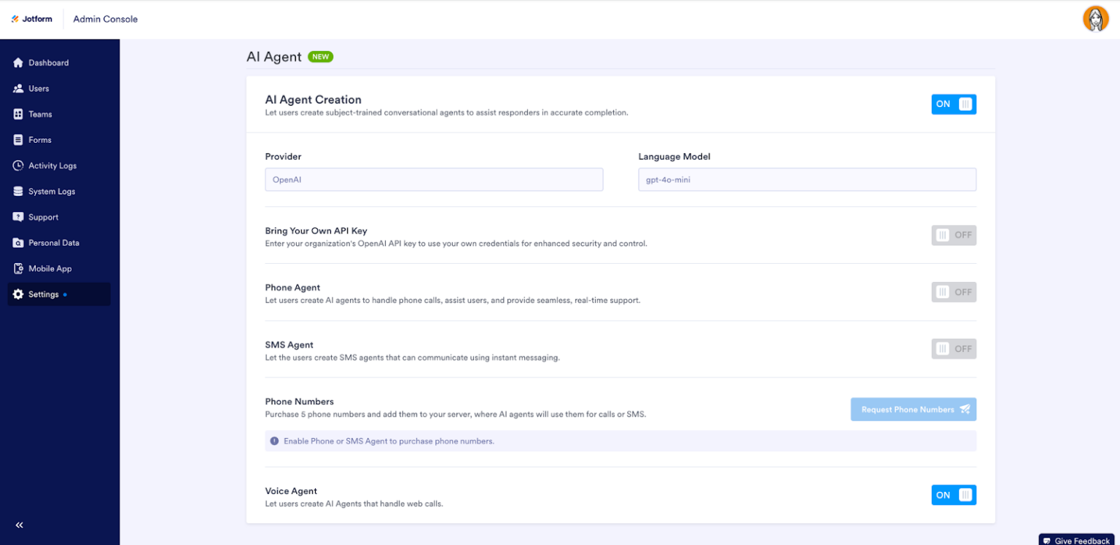Switch off the Voice Agent
Image resolution: width=1120 pixels, height=545 pixels.
pyautogui.click(x=954, y=495)
